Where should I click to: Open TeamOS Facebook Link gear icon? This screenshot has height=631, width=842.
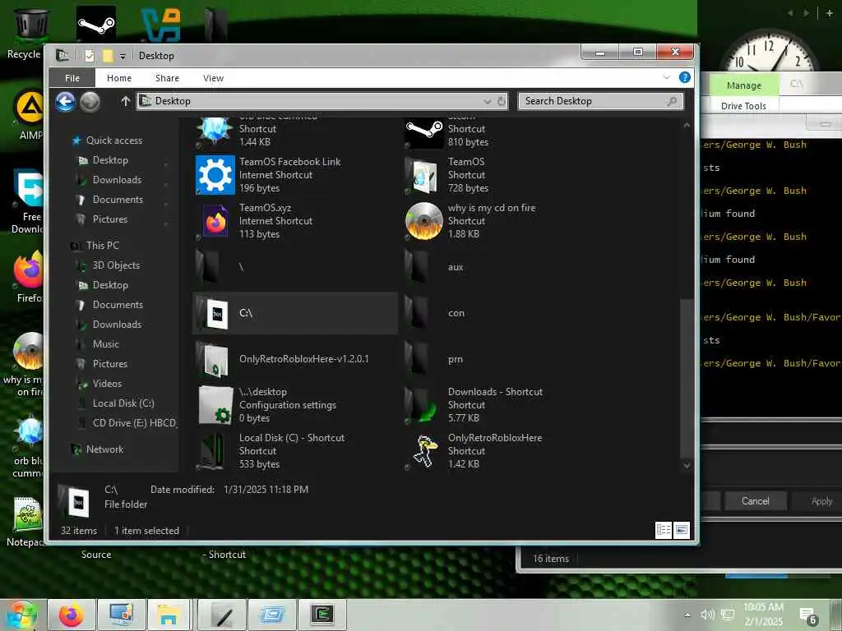pos(215,175)
